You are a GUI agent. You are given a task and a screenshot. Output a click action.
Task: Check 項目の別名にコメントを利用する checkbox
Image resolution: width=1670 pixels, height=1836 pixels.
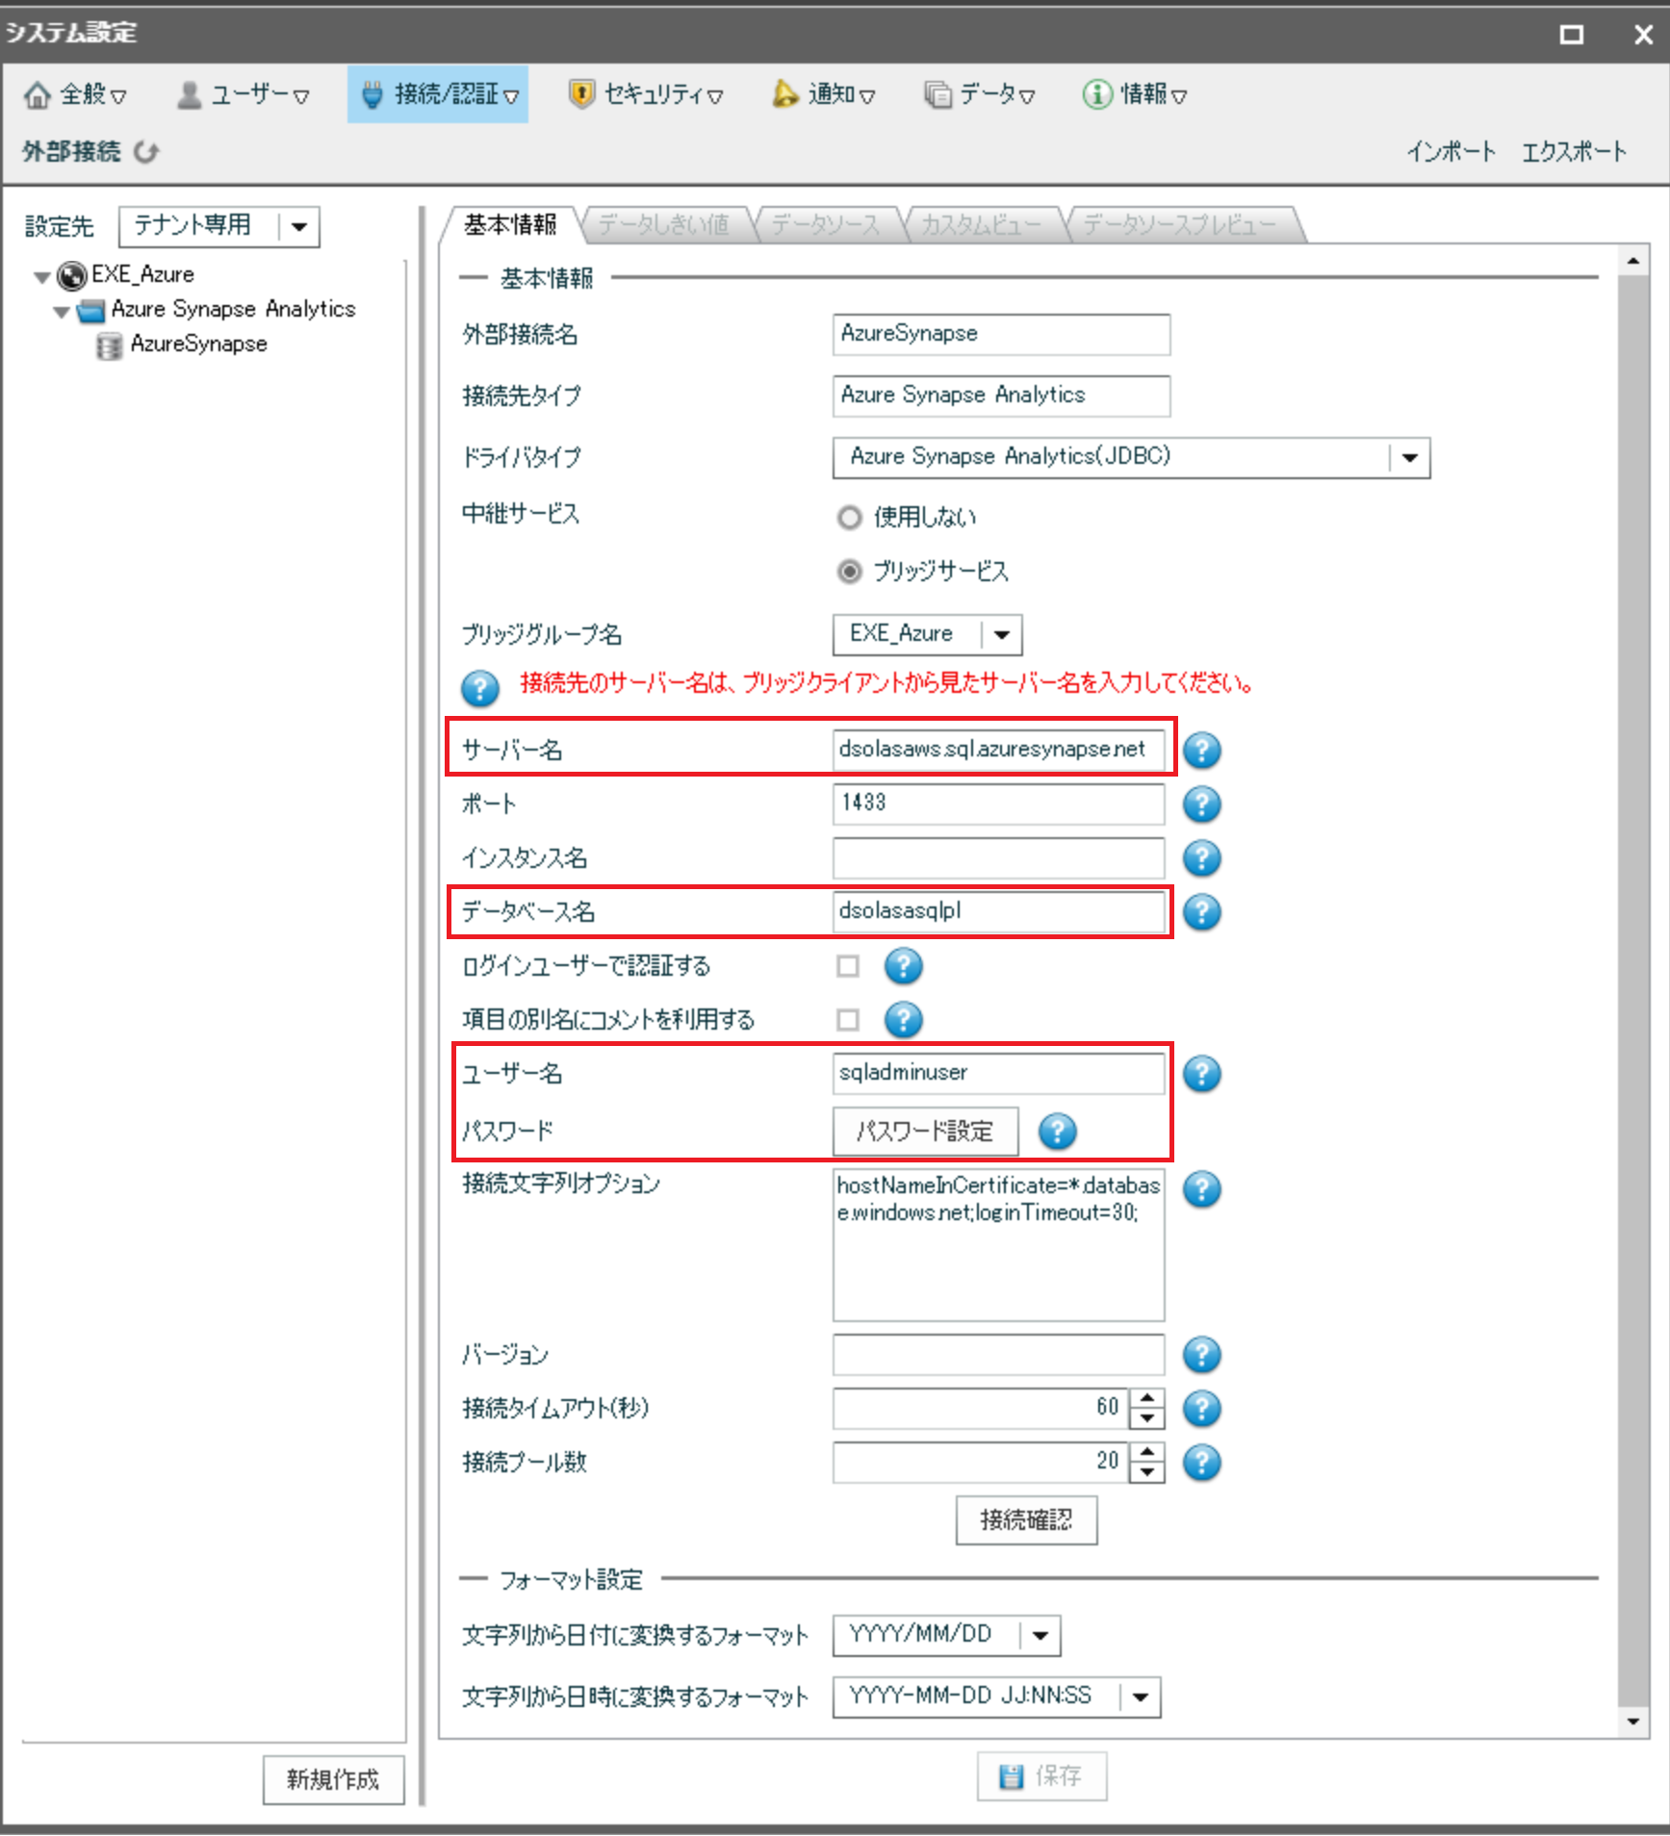(848, 1020)
